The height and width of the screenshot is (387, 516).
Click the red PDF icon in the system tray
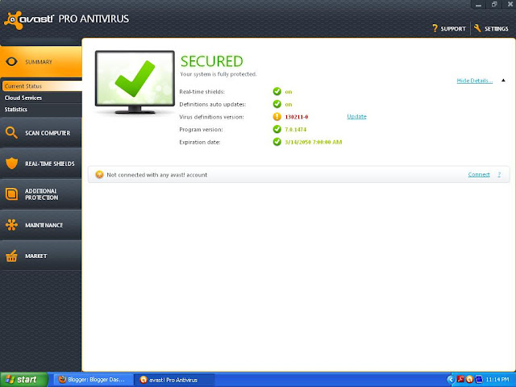(x=460, y=380)
